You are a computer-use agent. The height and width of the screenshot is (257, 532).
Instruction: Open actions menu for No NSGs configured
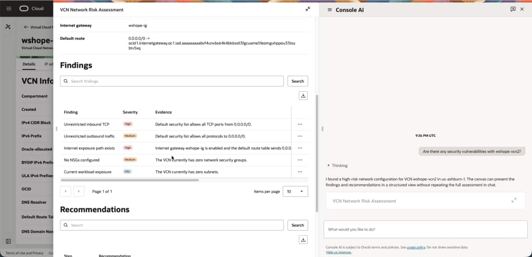[300, 160]
